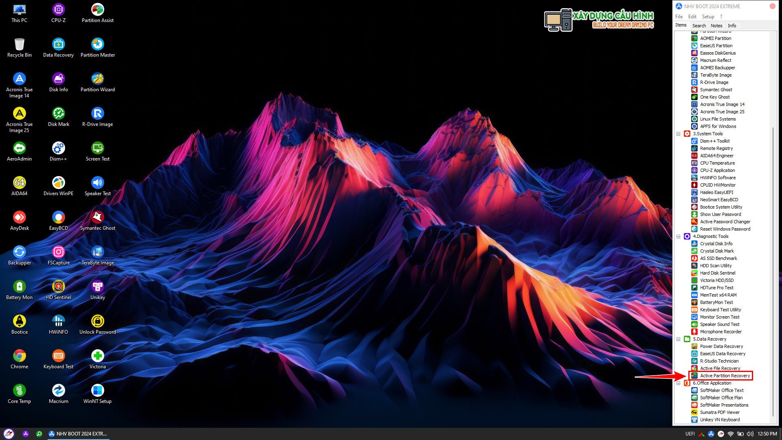782x440 pixels.
Task: Open Data Recovery desktop shortcut
Action: (x=58, y=48)
